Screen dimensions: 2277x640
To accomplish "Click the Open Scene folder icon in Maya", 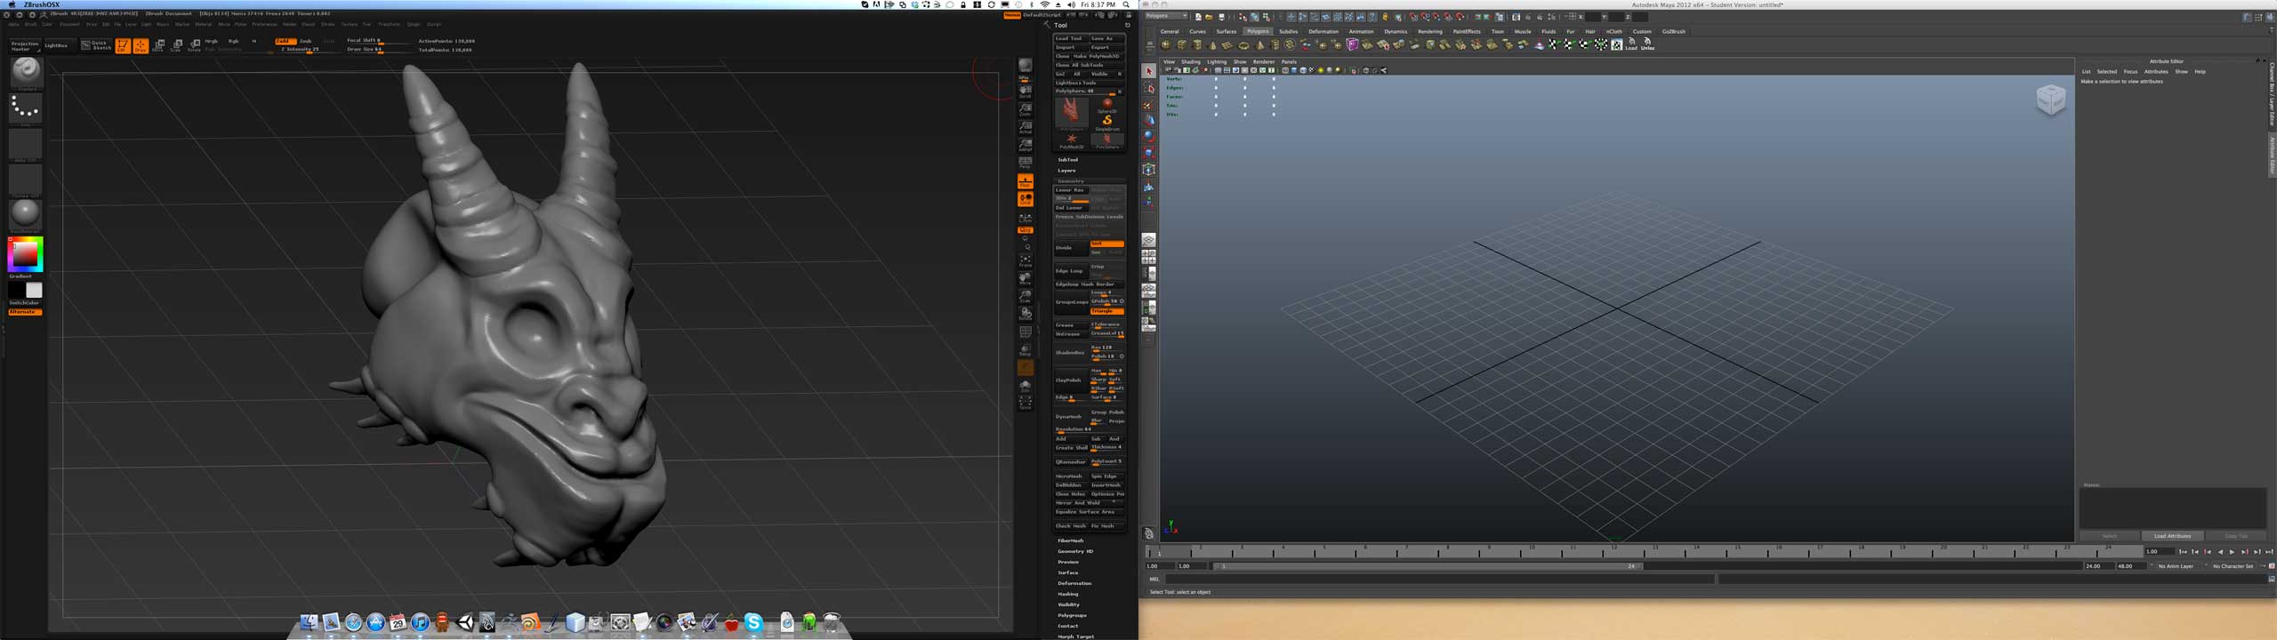I will [1209, 17].
